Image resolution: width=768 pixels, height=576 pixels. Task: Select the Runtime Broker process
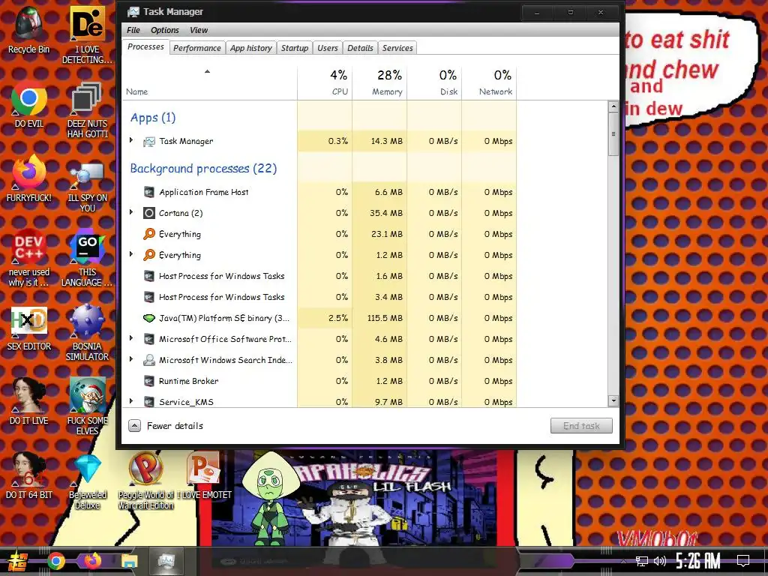click(x=319, y=381)
